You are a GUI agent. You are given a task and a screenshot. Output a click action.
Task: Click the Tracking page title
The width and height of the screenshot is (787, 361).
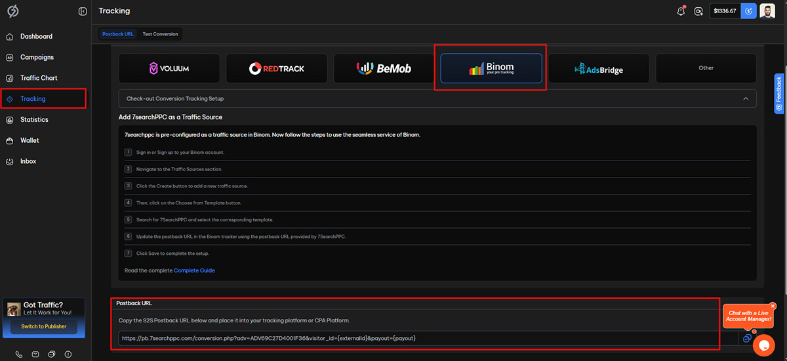coord(114,11)
